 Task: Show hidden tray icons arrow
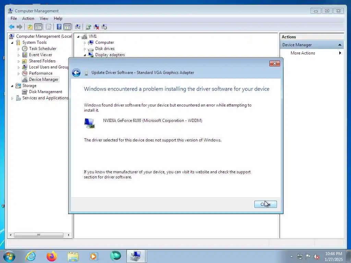291,256
